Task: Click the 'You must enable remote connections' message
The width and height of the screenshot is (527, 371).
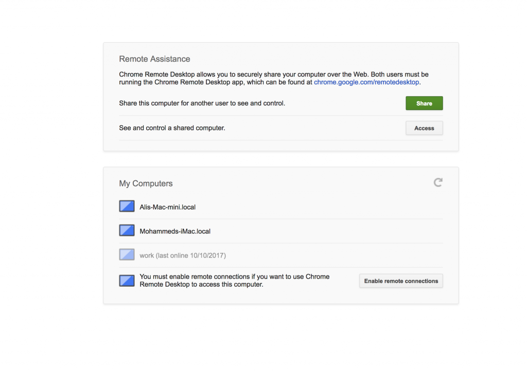Action: tap(235, 281)
